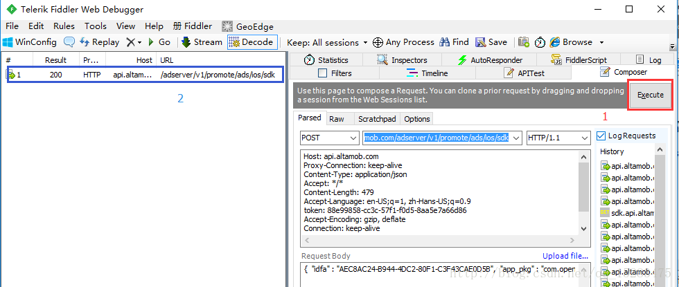Image resolution: width=679 pixels, height=287 pixels.
Task: Click the Go resume button
Action: pos(159,42)
